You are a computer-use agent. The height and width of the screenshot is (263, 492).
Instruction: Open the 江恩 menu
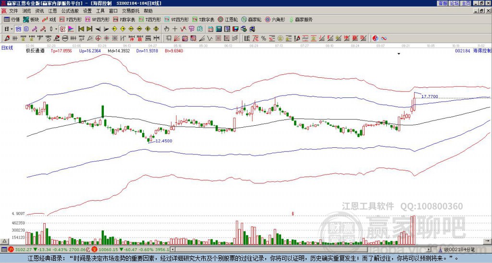53,11
